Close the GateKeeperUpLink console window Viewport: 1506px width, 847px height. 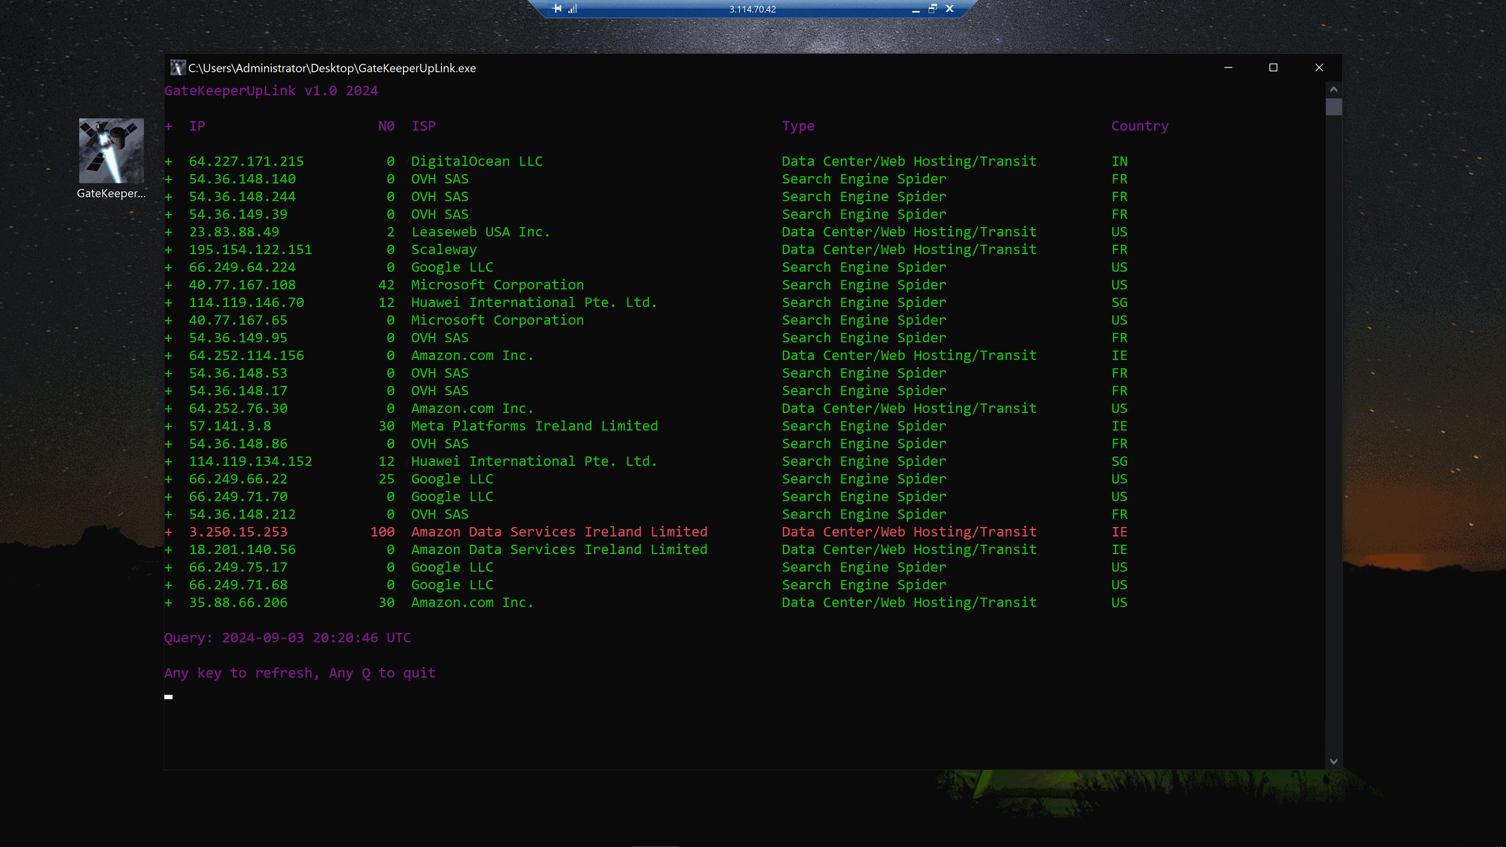coord(1319,68)
